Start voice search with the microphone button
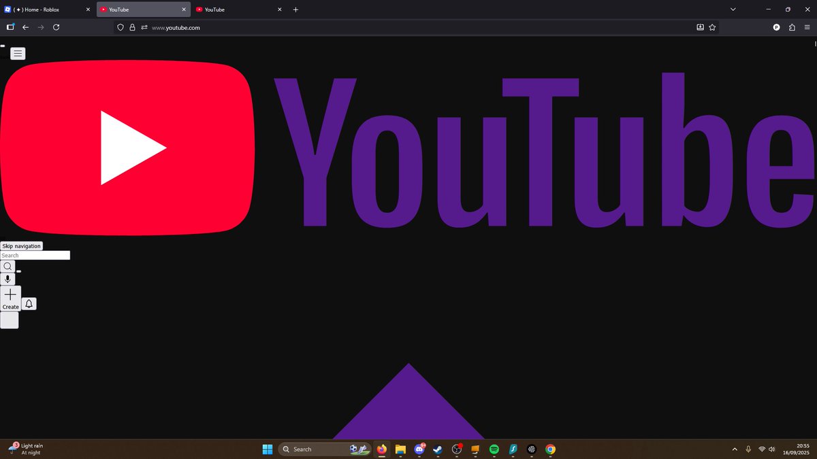The height and width of the screenshot is (459, 817). (8, 279)
